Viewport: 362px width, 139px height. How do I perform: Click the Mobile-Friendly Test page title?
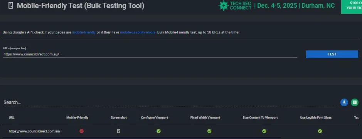[81, 5]
